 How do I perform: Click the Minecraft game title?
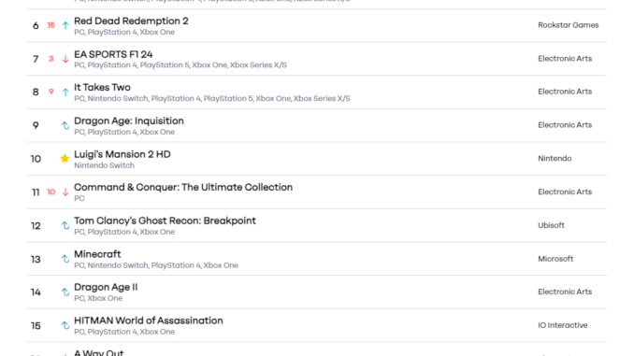97,254
